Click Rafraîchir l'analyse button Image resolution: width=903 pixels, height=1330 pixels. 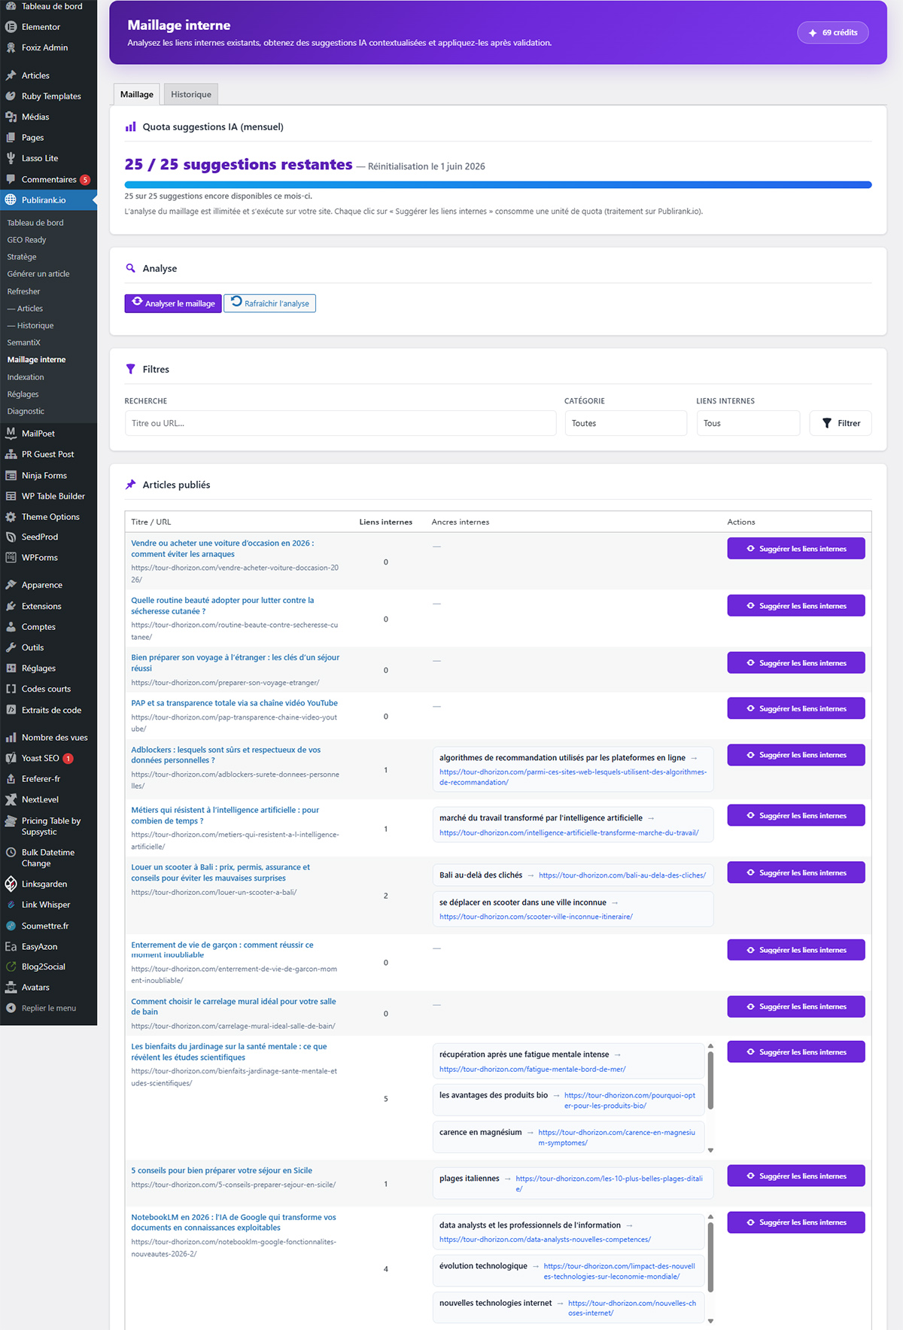click(269, 303)
